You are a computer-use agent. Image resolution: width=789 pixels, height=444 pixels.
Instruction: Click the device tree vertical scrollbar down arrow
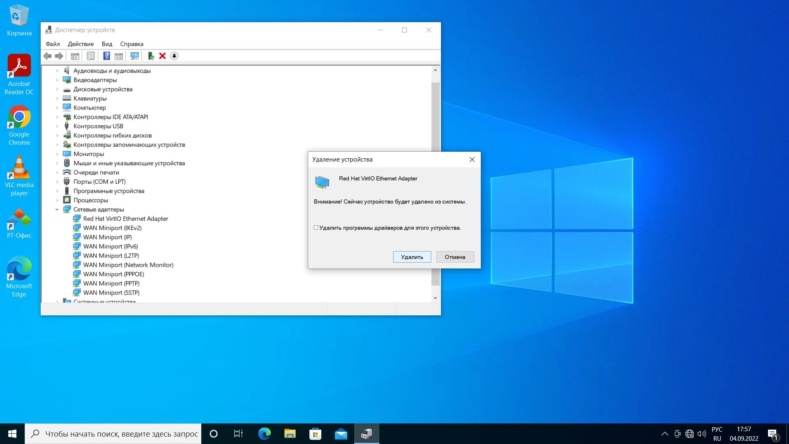click(435, 298)
